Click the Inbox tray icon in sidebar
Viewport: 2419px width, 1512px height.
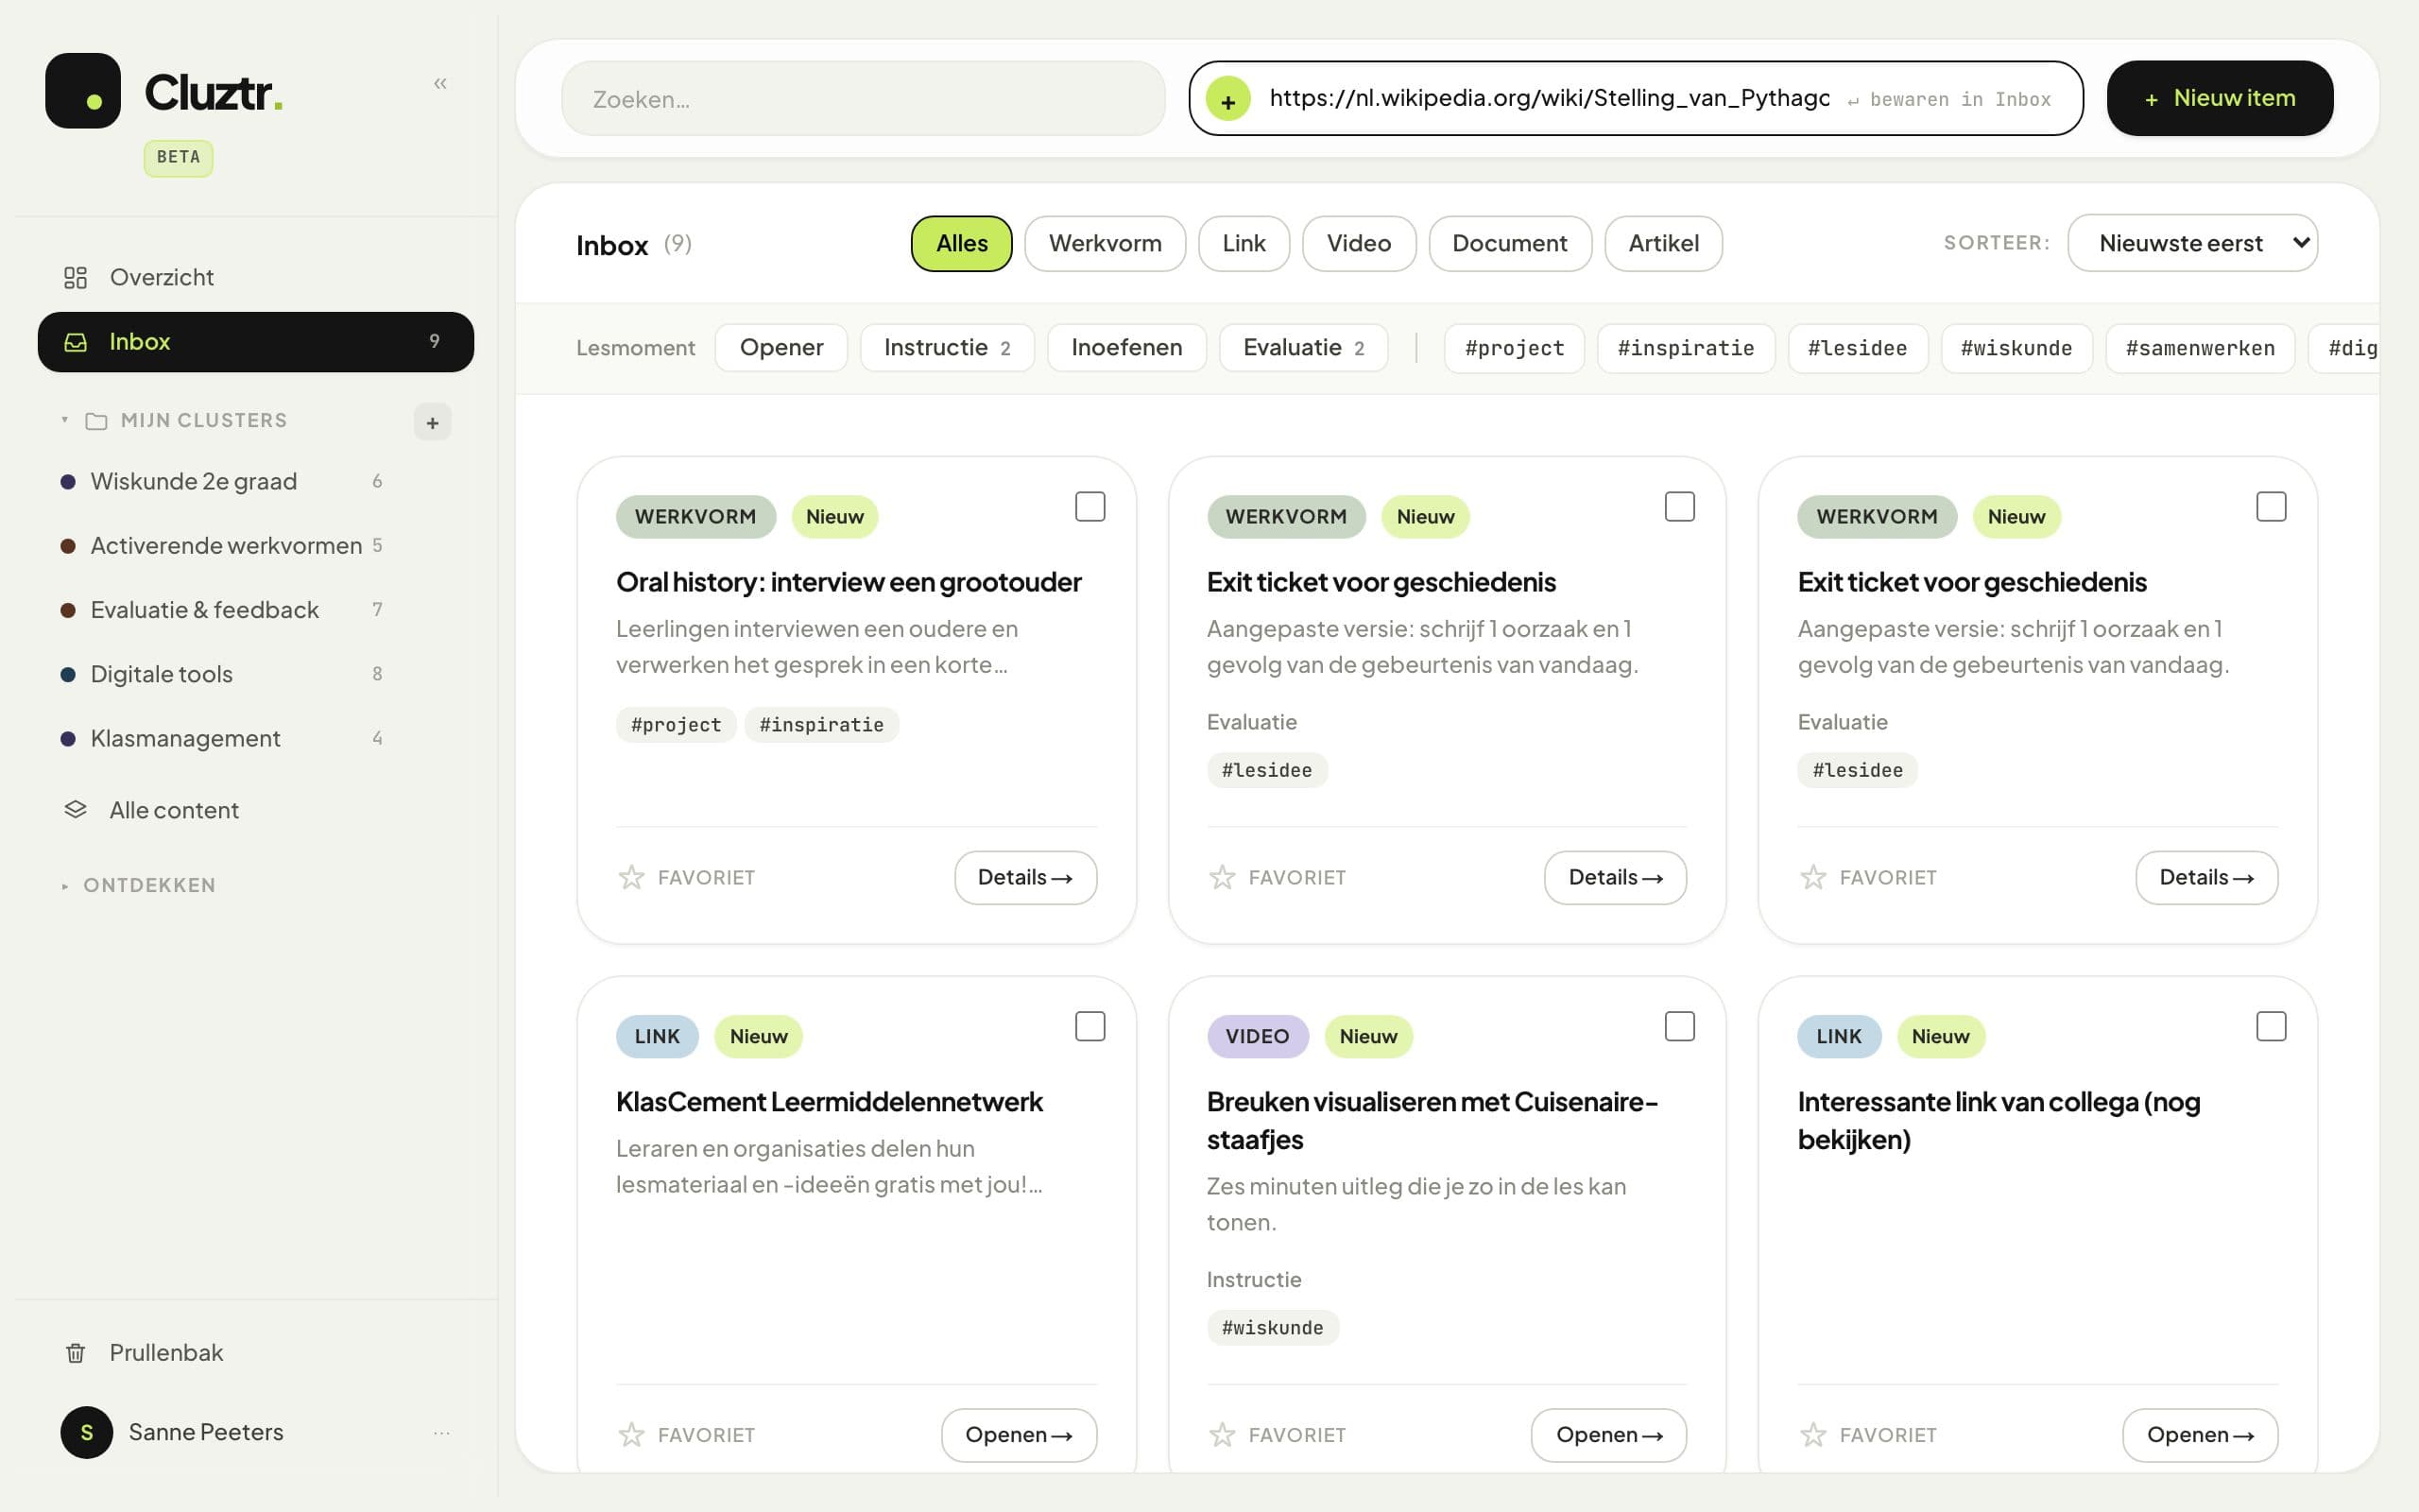click(x=76, y=342)
